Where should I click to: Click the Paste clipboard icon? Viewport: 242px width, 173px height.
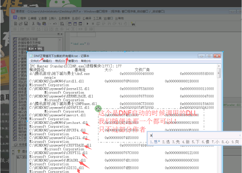[x=44, y=24]
